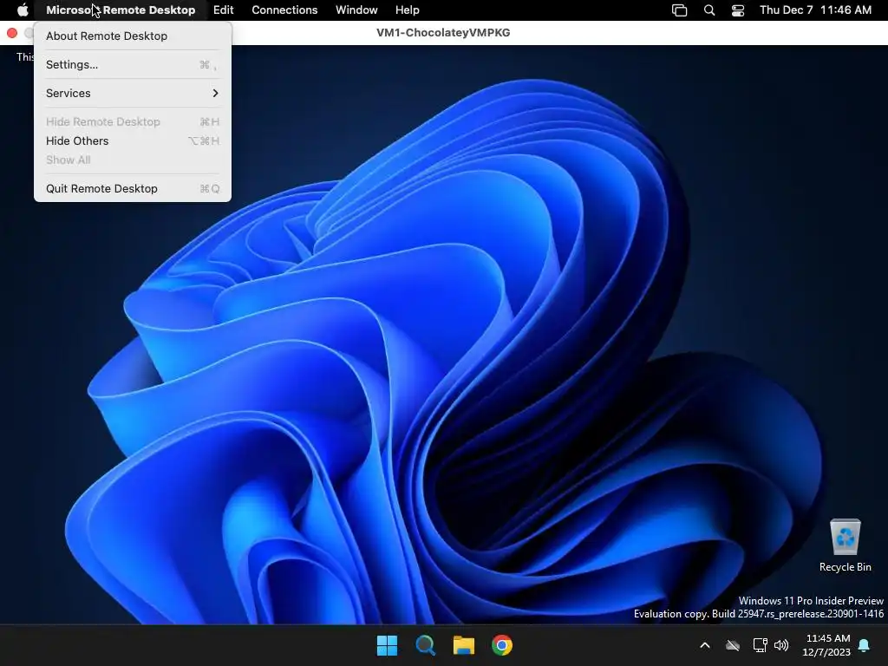Click the menu bar date and time
Viewport: 888px width, 666px height.
pyautogui.click(x=815, y=10)
